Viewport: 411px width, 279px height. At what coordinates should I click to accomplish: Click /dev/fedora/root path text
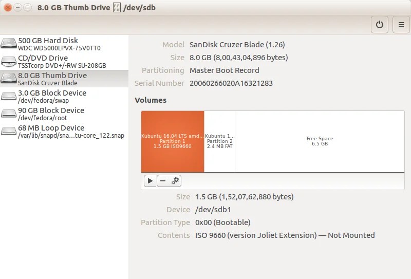click(43, 118)
